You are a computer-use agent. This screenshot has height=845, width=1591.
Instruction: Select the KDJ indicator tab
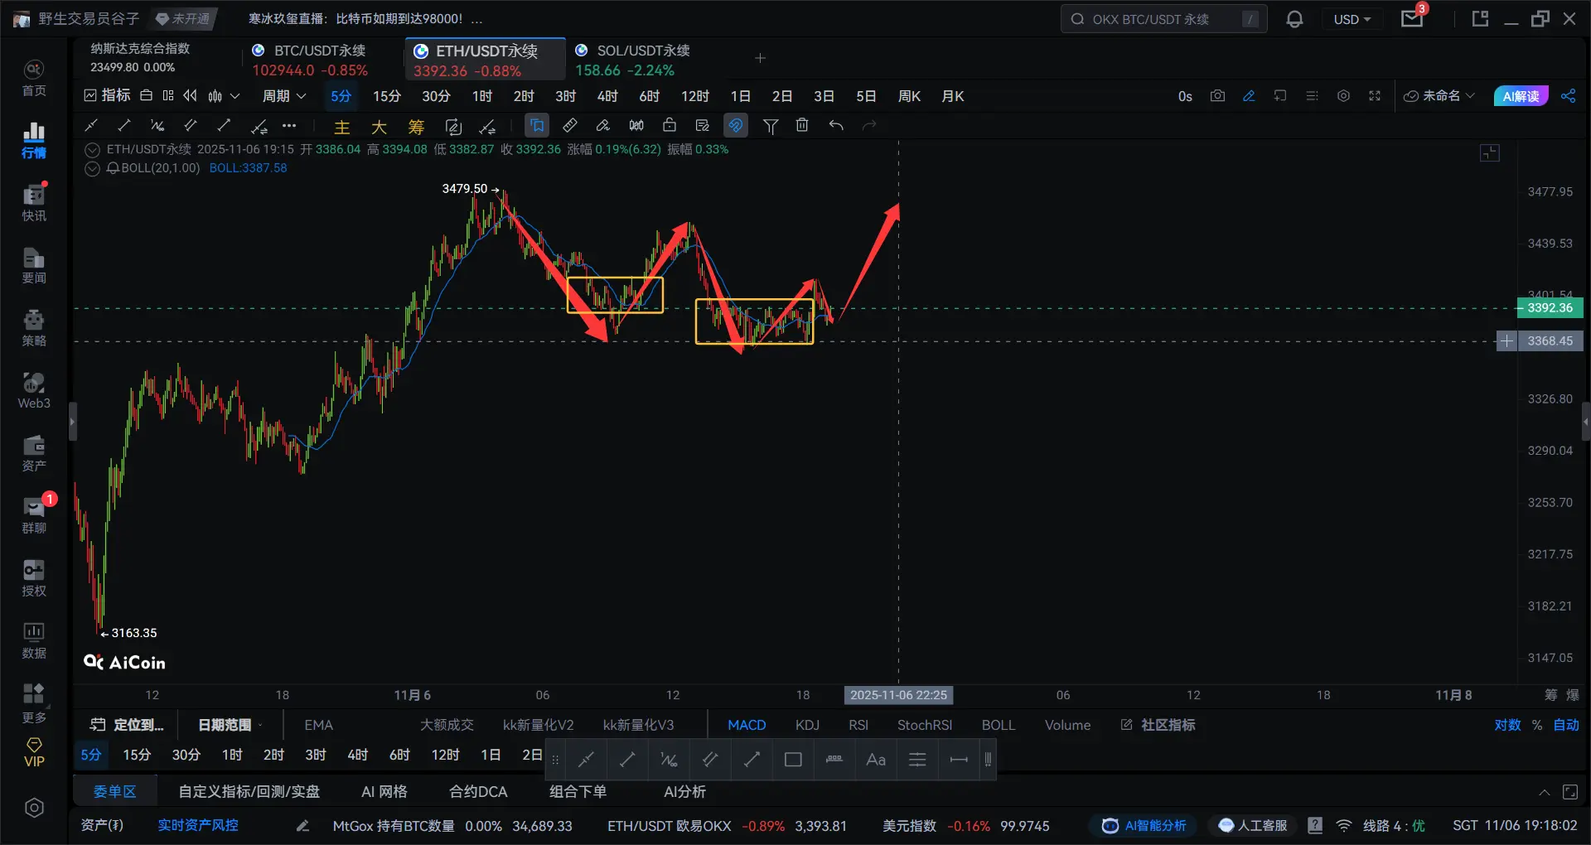(807, 725)
